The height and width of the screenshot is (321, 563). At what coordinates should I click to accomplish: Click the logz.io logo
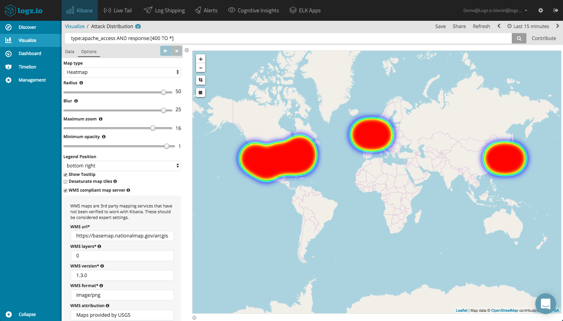(23, 10)
